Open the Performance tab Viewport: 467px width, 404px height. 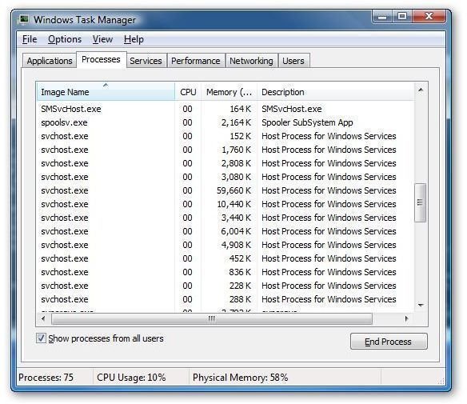click(x=196, y=61)
